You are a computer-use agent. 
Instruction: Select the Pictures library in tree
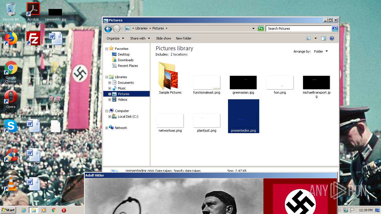point(124,94)
